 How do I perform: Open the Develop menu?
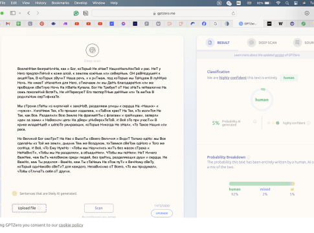(x=81, y=3)
